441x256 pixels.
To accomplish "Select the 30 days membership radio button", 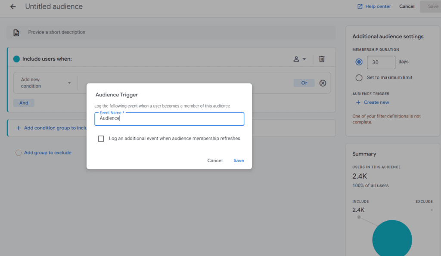I will click(x=359, y=62).
